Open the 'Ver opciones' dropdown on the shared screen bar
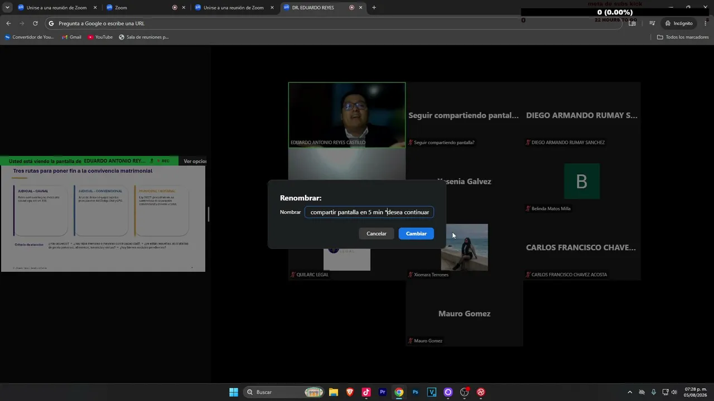Image resolution: width=714 pixels, height=401 pixels. click(x=195, y=161)
